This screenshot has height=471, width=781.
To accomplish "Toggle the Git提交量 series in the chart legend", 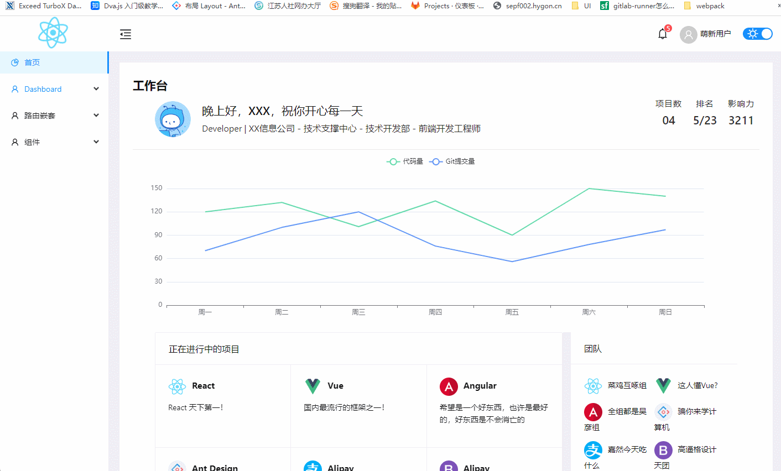I will [452, 161].
